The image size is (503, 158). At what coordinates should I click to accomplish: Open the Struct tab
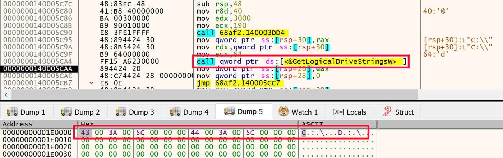point(398,112)
